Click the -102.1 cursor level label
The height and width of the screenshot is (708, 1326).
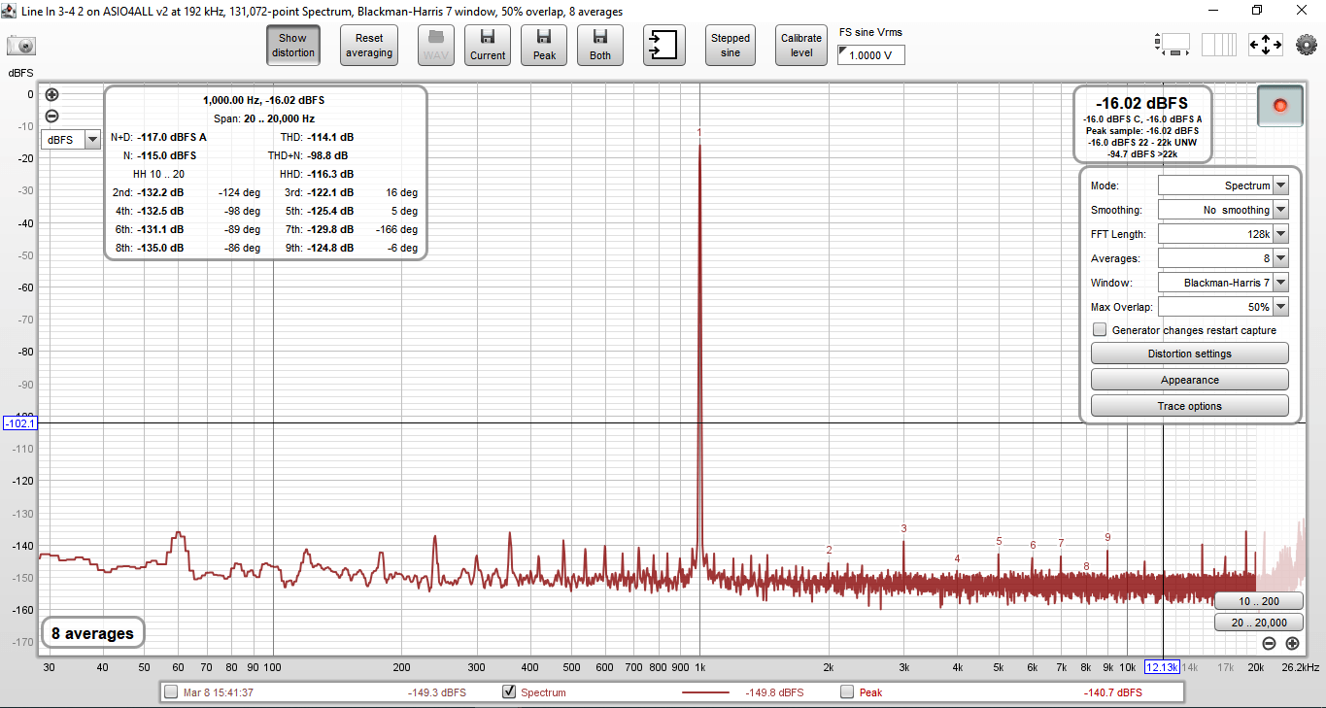[19, 423]
